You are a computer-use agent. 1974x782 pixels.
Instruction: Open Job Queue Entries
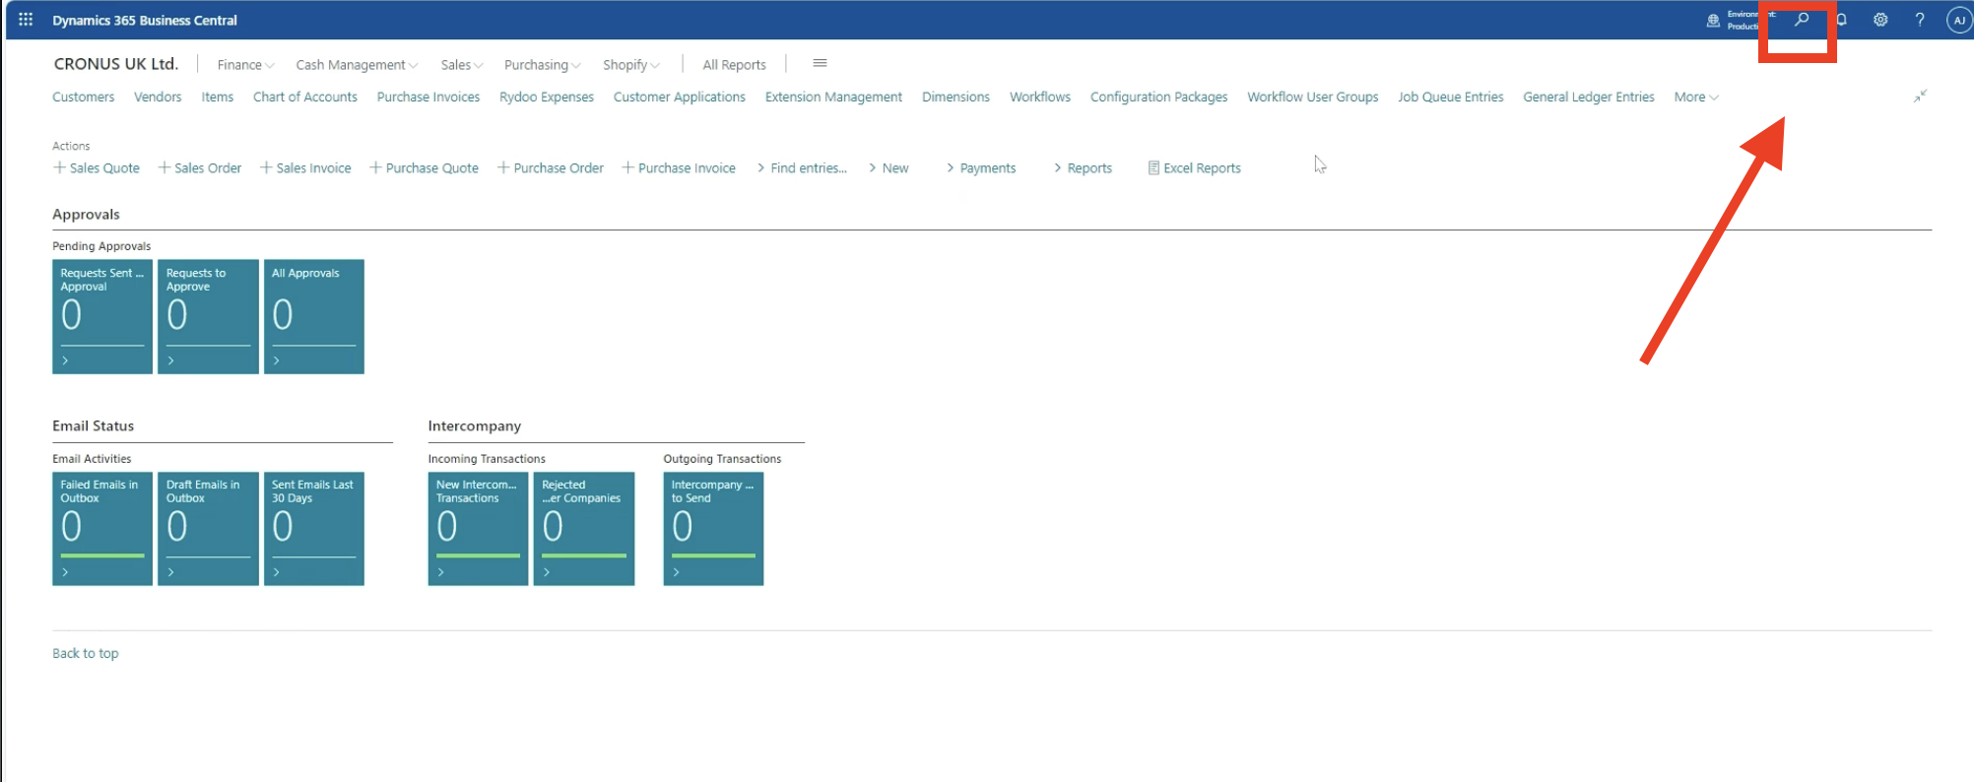coord(1451,97)
